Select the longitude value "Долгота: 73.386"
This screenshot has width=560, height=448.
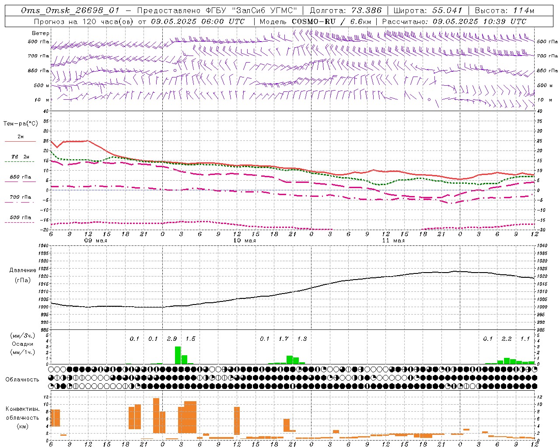(x=346, y=10)
